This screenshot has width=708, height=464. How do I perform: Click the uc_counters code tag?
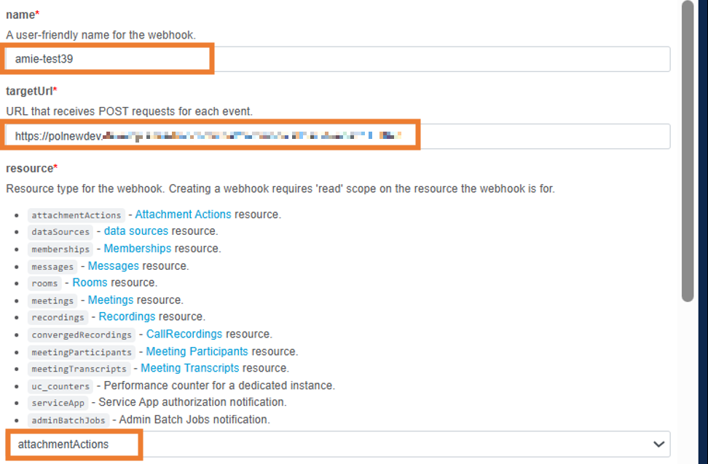pyautogui.click(x=60, y=386)
